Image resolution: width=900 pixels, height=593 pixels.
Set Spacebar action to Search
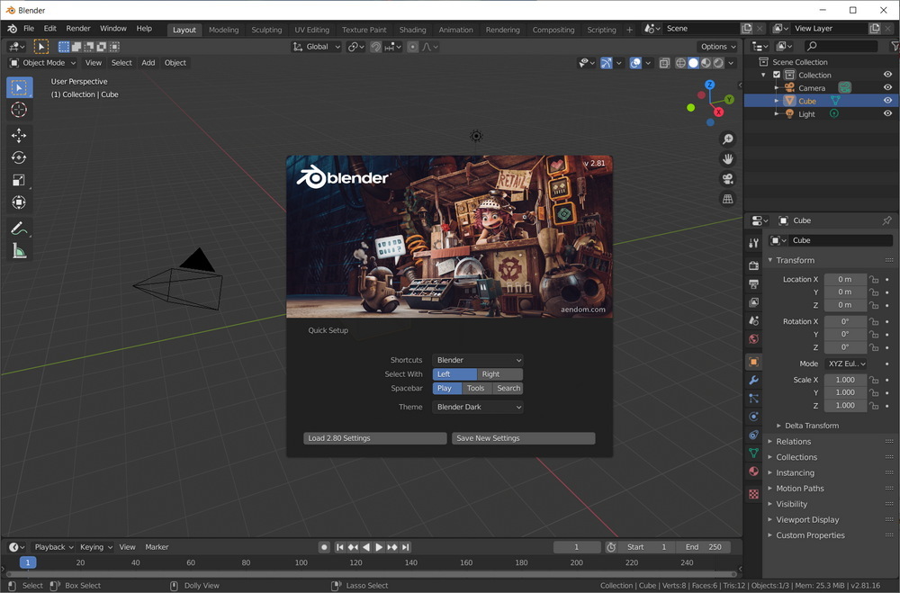coord(508,389)
